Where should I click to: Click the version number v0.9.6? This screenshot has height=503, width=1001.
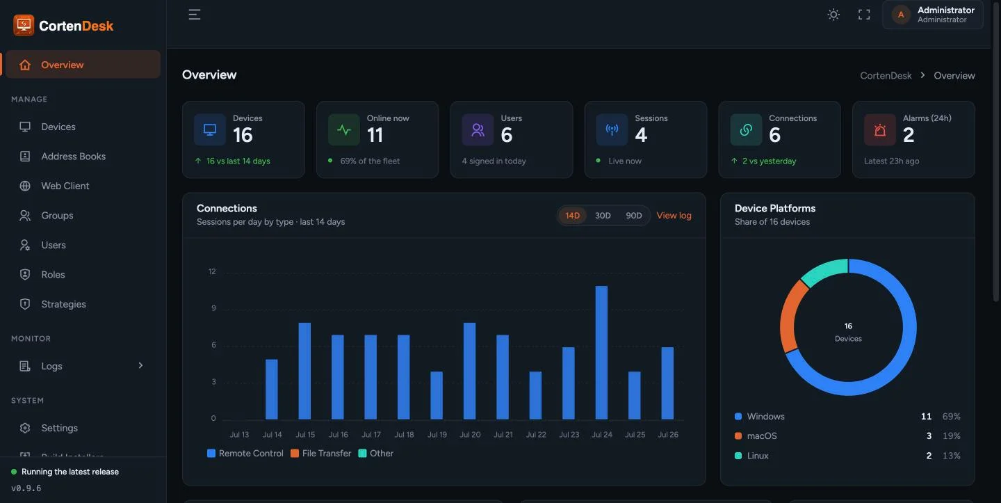point(26,488)
